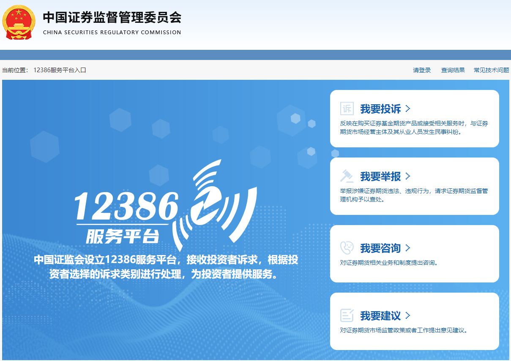Click the 我要咨询 heading
This screenshot has width=511, height=361.
click(380, 248)
